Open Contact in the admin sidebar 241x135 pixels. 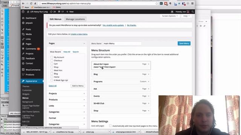pyautogui.click(x=29, y=63)
